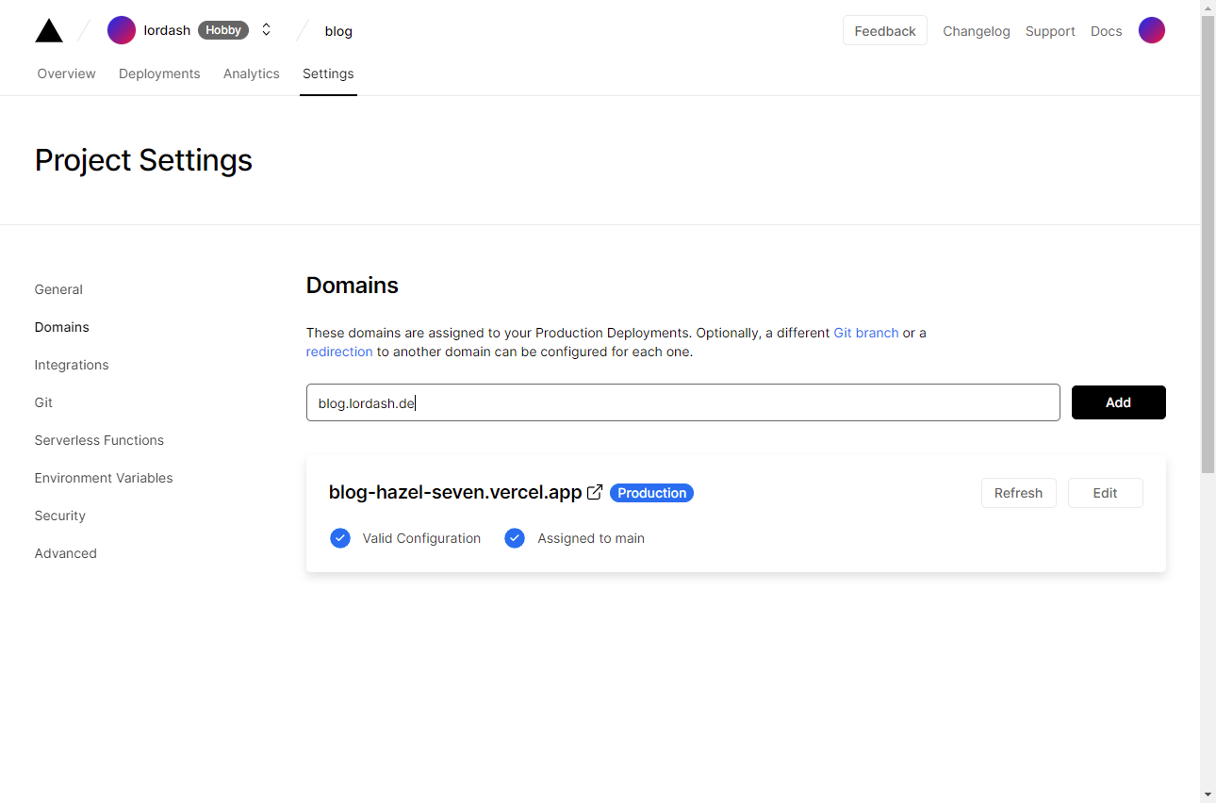The height and width of the screenshot is (803, 1216).
Task: Refresh the blog-hazel-seven domain status
Action: 1019,493
